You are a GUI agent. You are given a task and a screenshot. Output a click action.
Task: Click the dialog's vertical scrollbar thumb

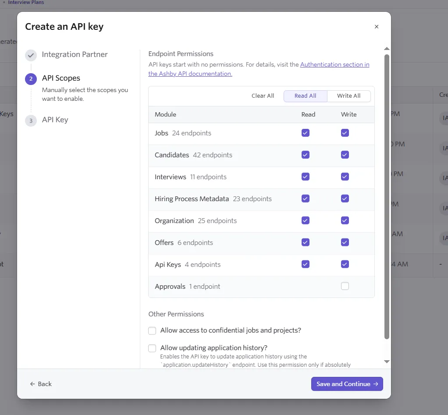(387, 197)
